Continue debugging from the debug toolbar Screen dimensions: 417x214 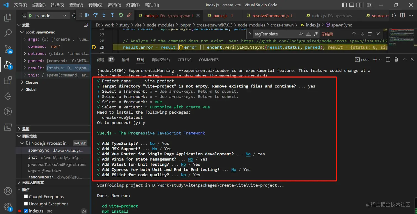pyautogui.click(x=87, y=15)
